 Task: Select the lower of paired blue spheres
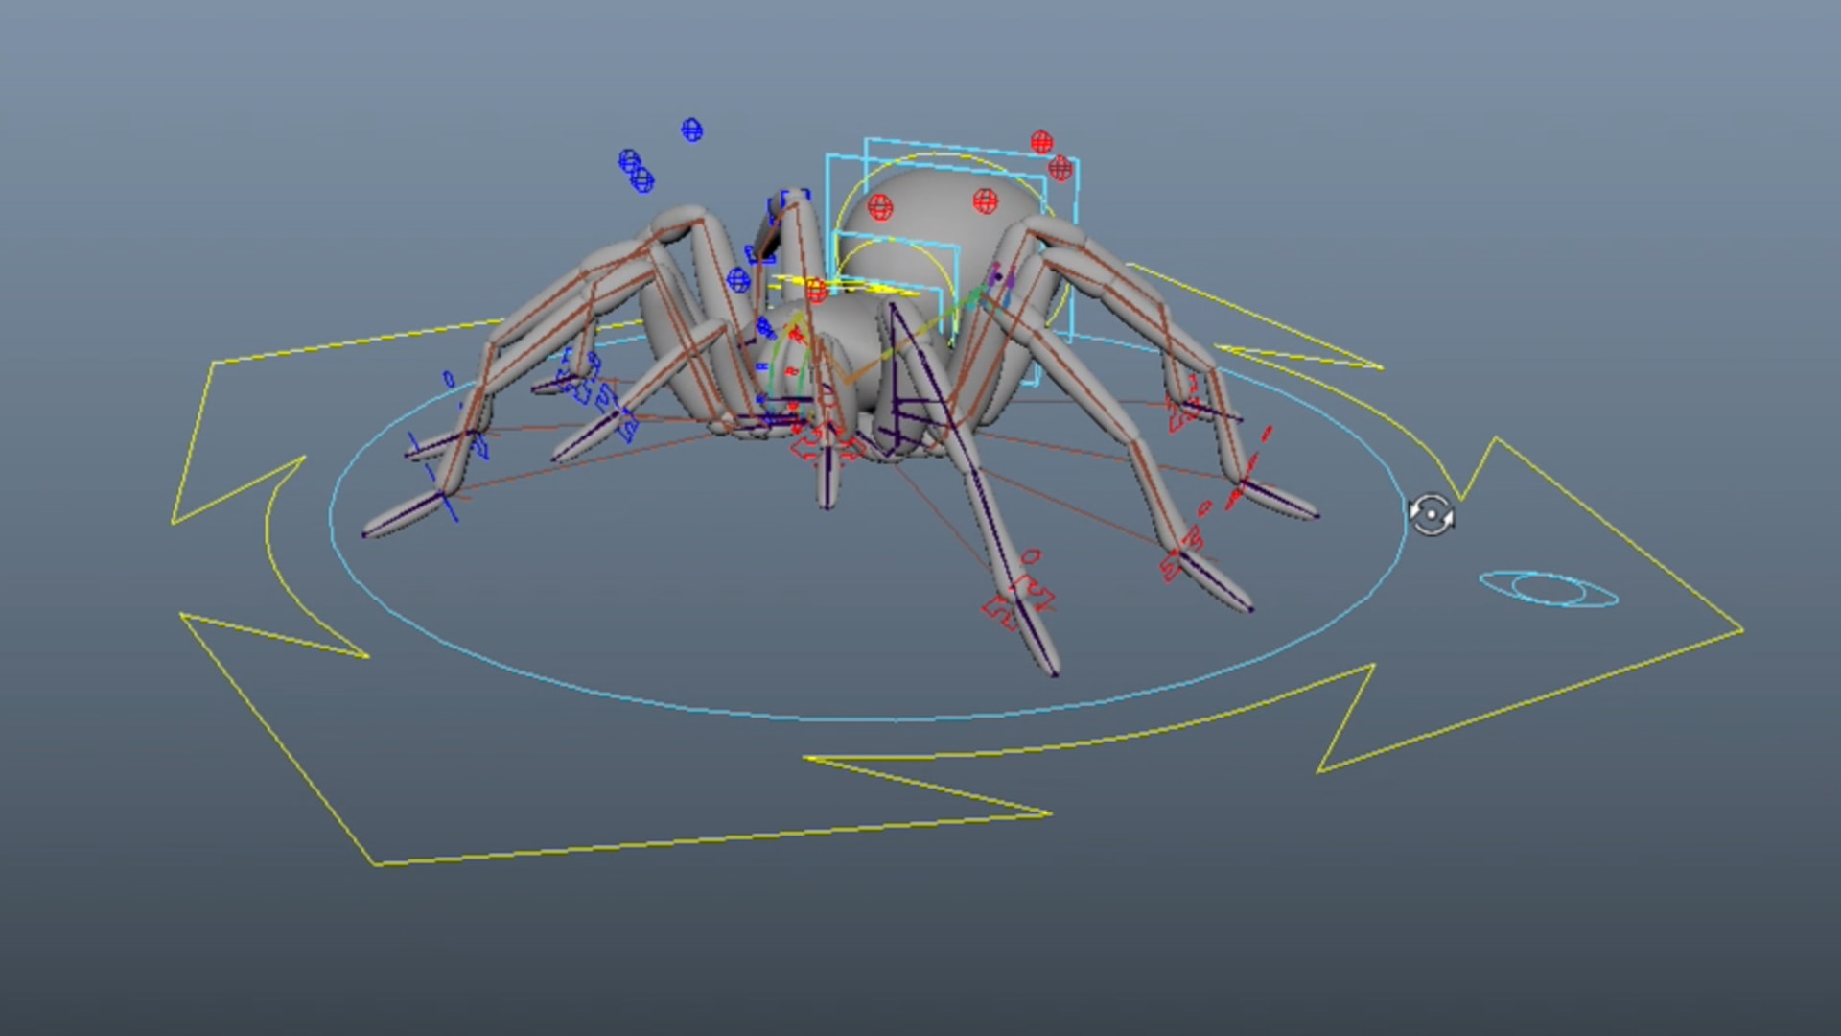tap(642, 179)
